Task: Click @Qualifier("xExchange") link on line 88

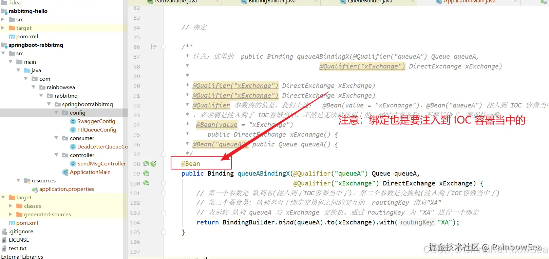Action: (362, 66)
